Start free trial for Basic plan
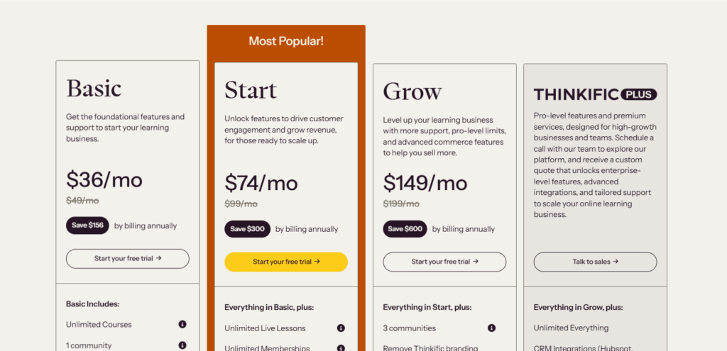The height and width of the screenshot is (351, 727). tap(128, 259)
